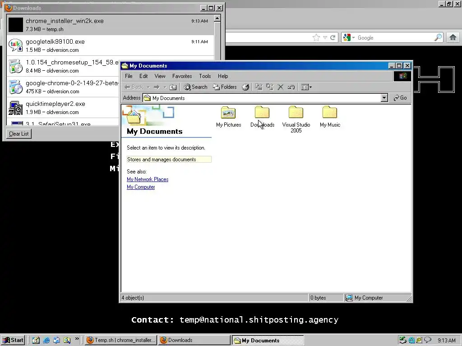Select quicktimeplayer2.exe download entry
462x346 pixels.
(63, 108)
